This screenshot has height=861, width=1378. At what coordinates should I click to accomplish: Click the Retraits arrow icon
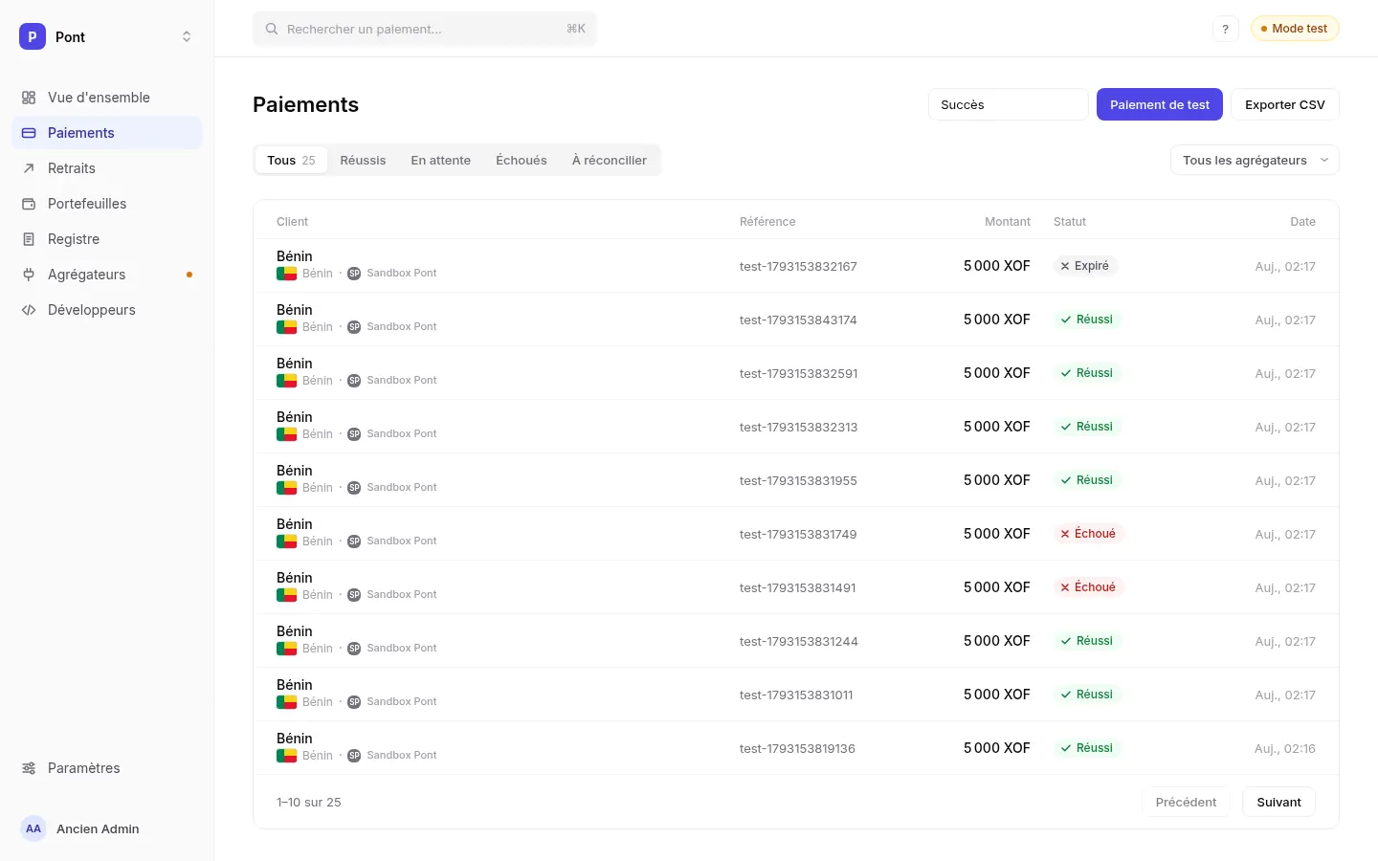pos(29,168)
